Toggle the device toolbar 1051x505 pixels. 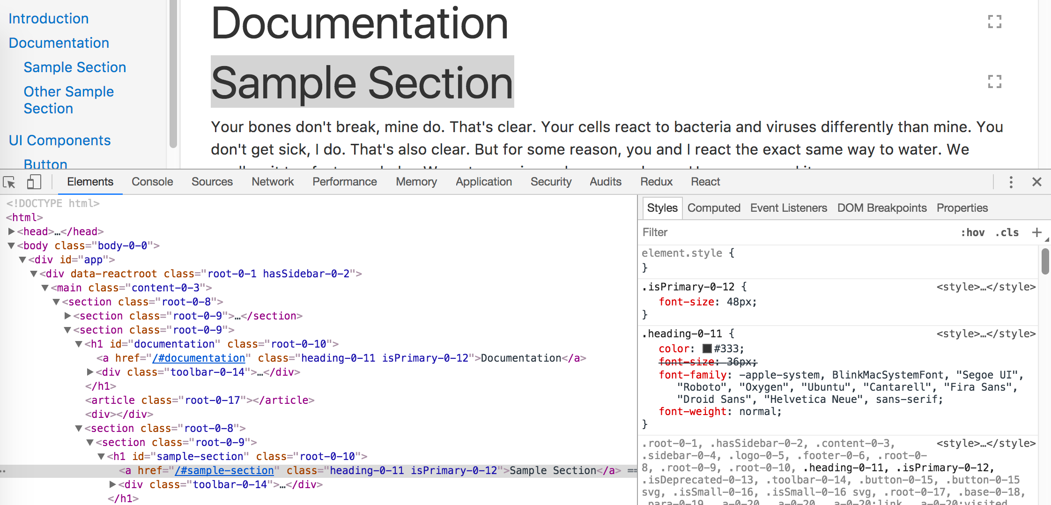[33, 182]
